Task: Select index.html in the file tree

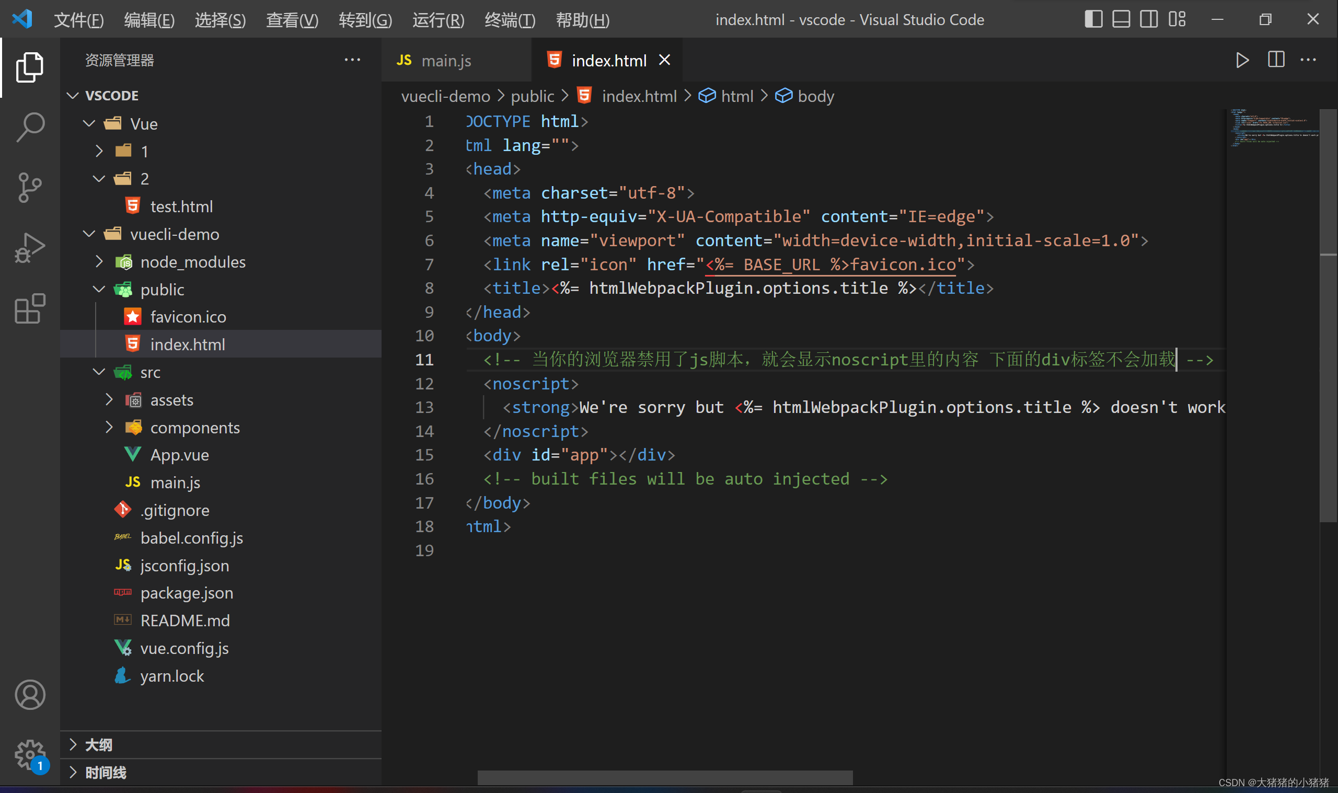Action: [221, 344]
